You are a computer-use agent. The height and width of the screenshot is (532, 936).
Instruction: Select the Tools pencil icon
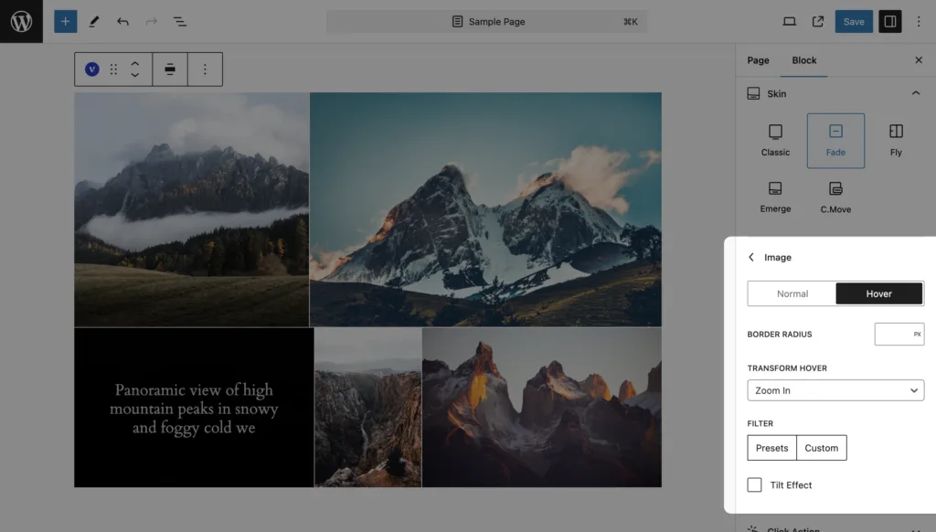(x=94, y=22)
